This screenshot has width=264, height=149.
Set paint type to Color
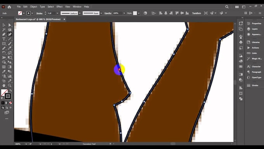3,103
